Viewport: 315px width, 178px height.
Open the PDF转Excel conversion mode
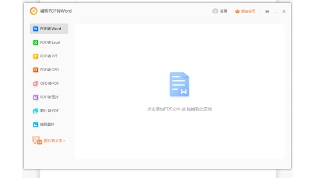click(49, 42)
